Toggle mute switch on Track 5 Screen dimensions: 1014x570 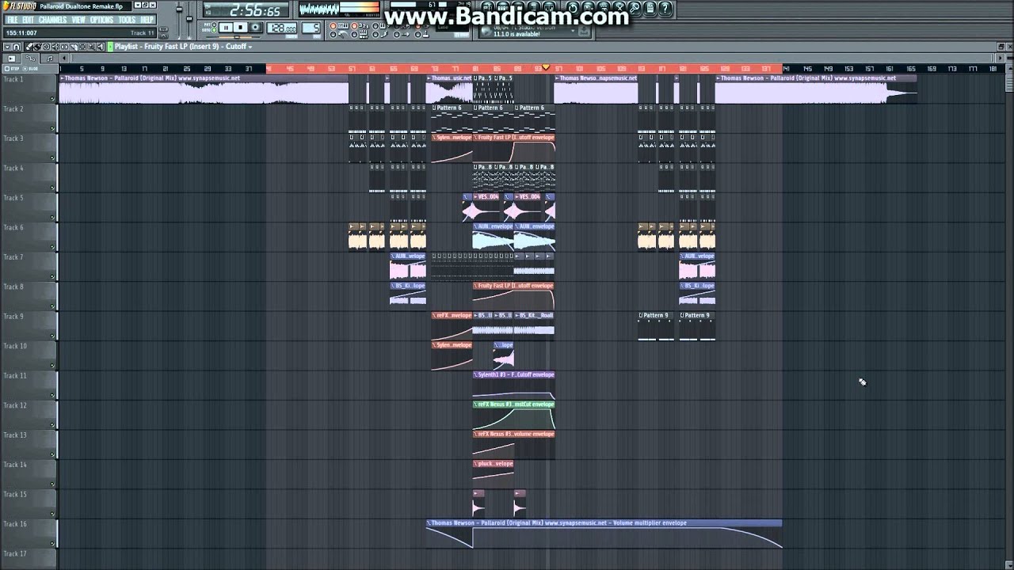[x=53, y=218]
